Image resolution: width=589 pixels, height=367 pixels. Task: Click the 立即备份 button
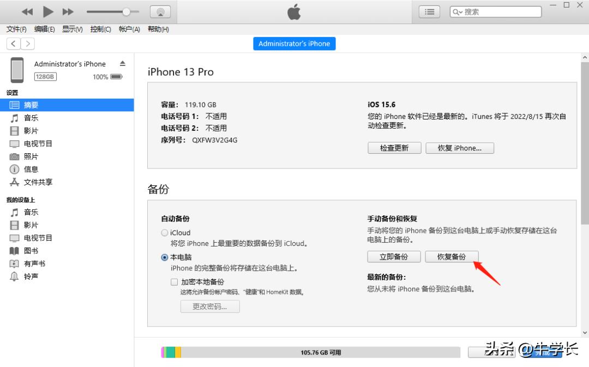pos(394,256)
